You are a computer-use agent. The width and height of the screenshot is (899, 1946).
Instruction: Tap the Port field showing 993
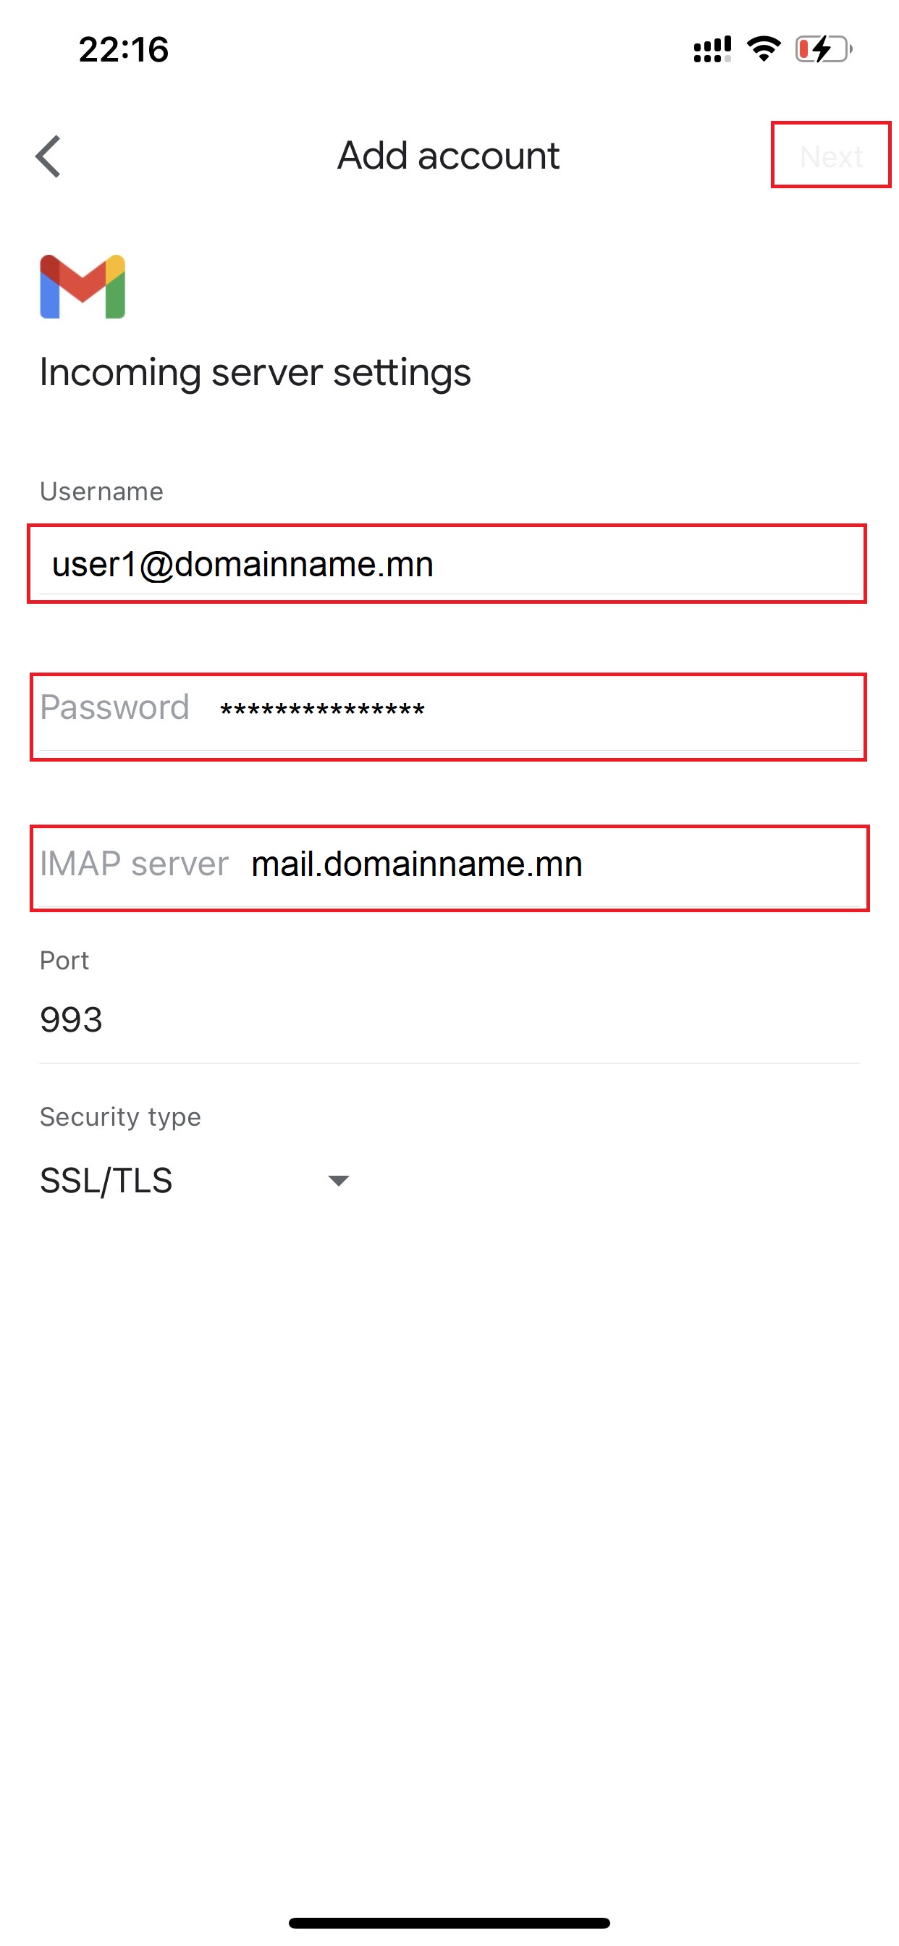(x=449, y=1021)
